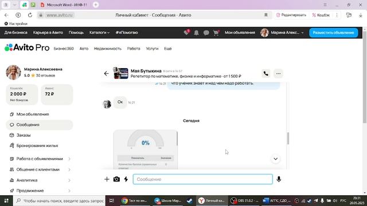Open Настройки bookmark in browser
The image size is (367, 206).
[x=15, y=23]
